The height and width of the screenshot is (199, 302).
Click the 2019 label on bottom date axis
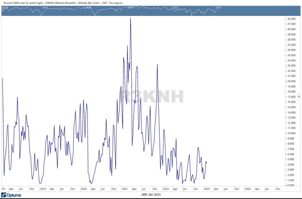[x=43, y=189]
